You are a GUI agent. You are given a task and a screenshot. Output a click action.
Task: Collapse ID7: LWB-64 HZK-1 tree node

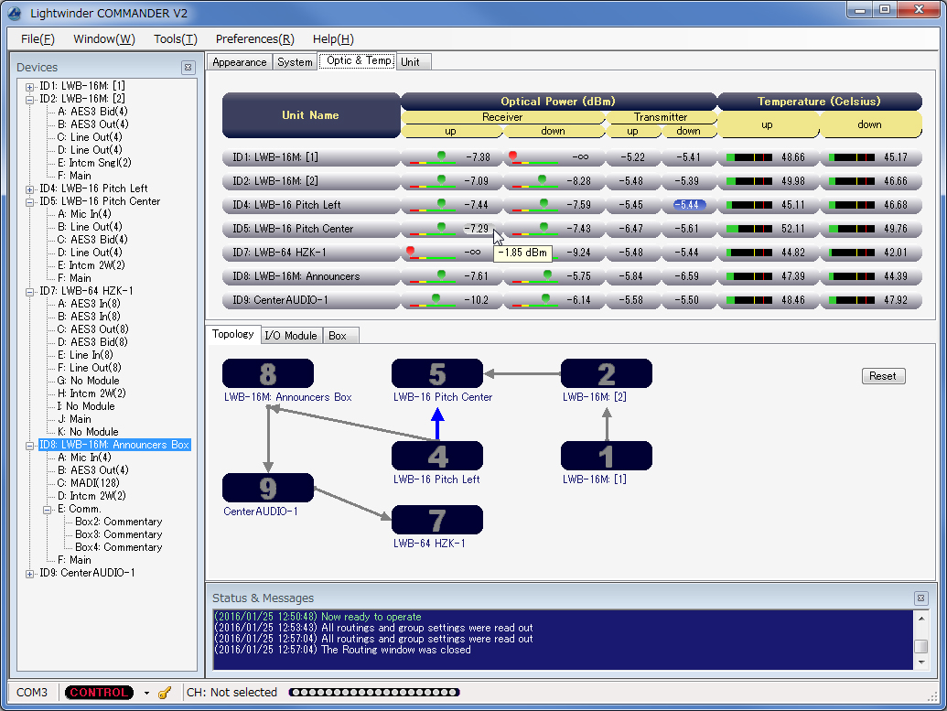pyautogui.click(x=29, y=292)
